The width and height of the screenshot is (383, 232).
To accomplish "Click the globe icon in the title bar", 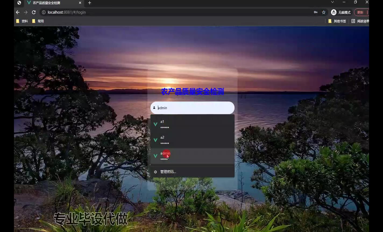I will coord(19,3).
